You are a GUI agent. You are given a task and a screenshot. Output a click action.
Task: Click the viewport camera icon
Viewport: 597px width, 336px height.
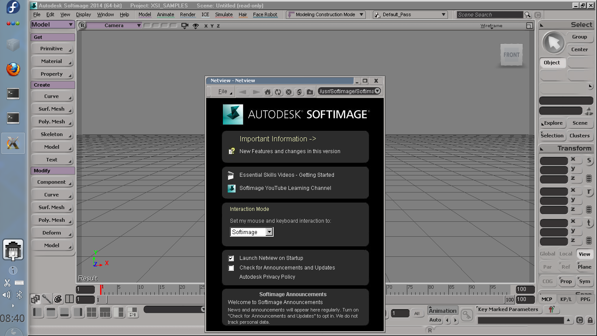coord(184,26)
